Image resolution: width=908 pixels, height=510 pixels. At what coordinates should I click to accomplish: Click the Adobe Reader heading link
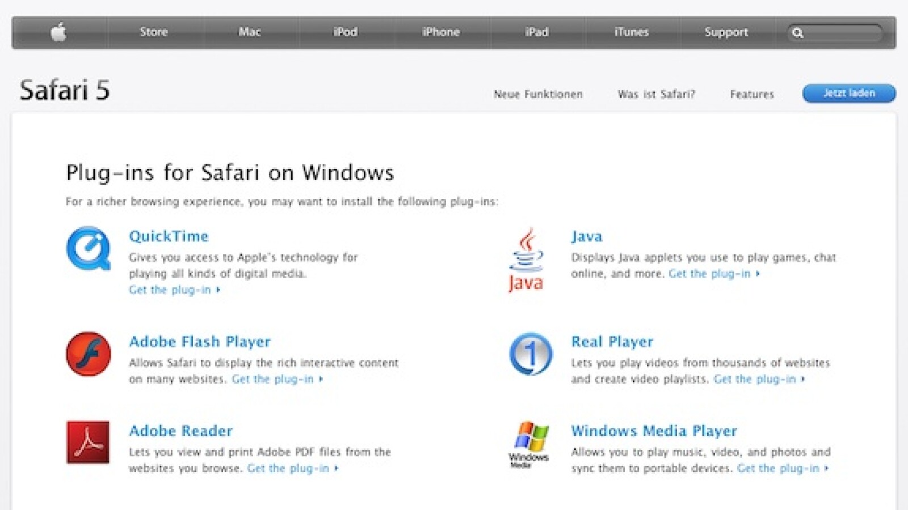click(181, 431)
